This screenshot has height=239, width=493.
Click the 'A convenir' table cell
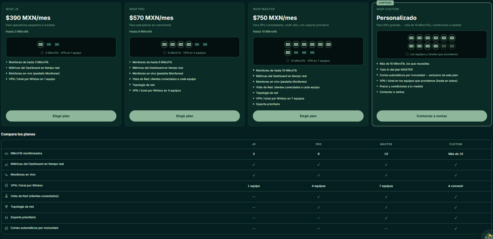coord(456,186)
